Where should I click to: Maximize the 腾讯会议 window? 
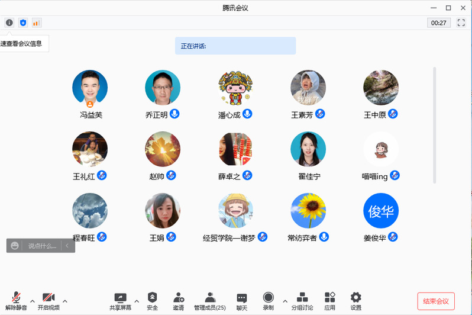point(448,8)
